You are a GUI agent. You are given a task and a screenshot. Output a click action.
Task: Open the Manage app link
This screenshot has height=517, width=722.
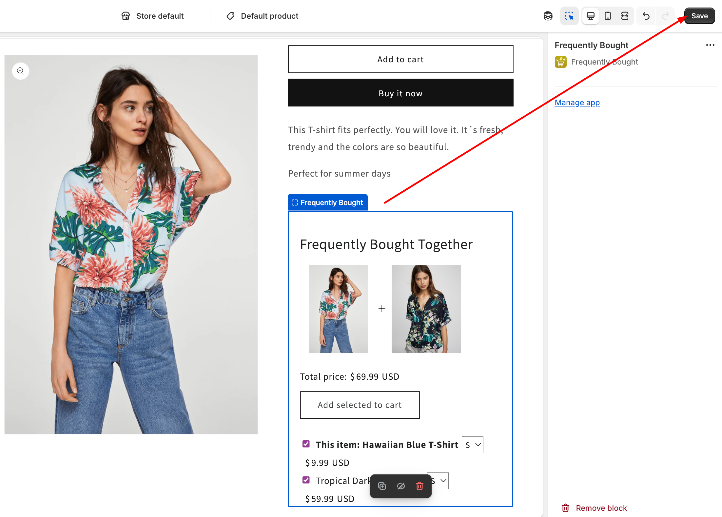click(x=577, y=103)
